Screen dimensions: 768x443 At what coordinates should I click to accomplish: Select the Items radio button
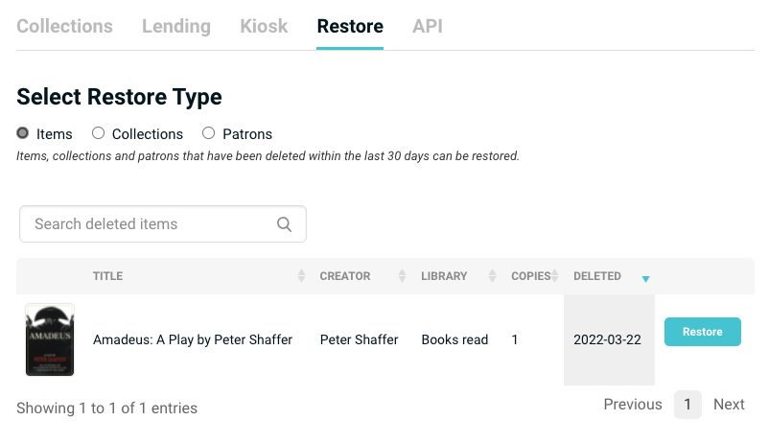(x=23, y=133)
